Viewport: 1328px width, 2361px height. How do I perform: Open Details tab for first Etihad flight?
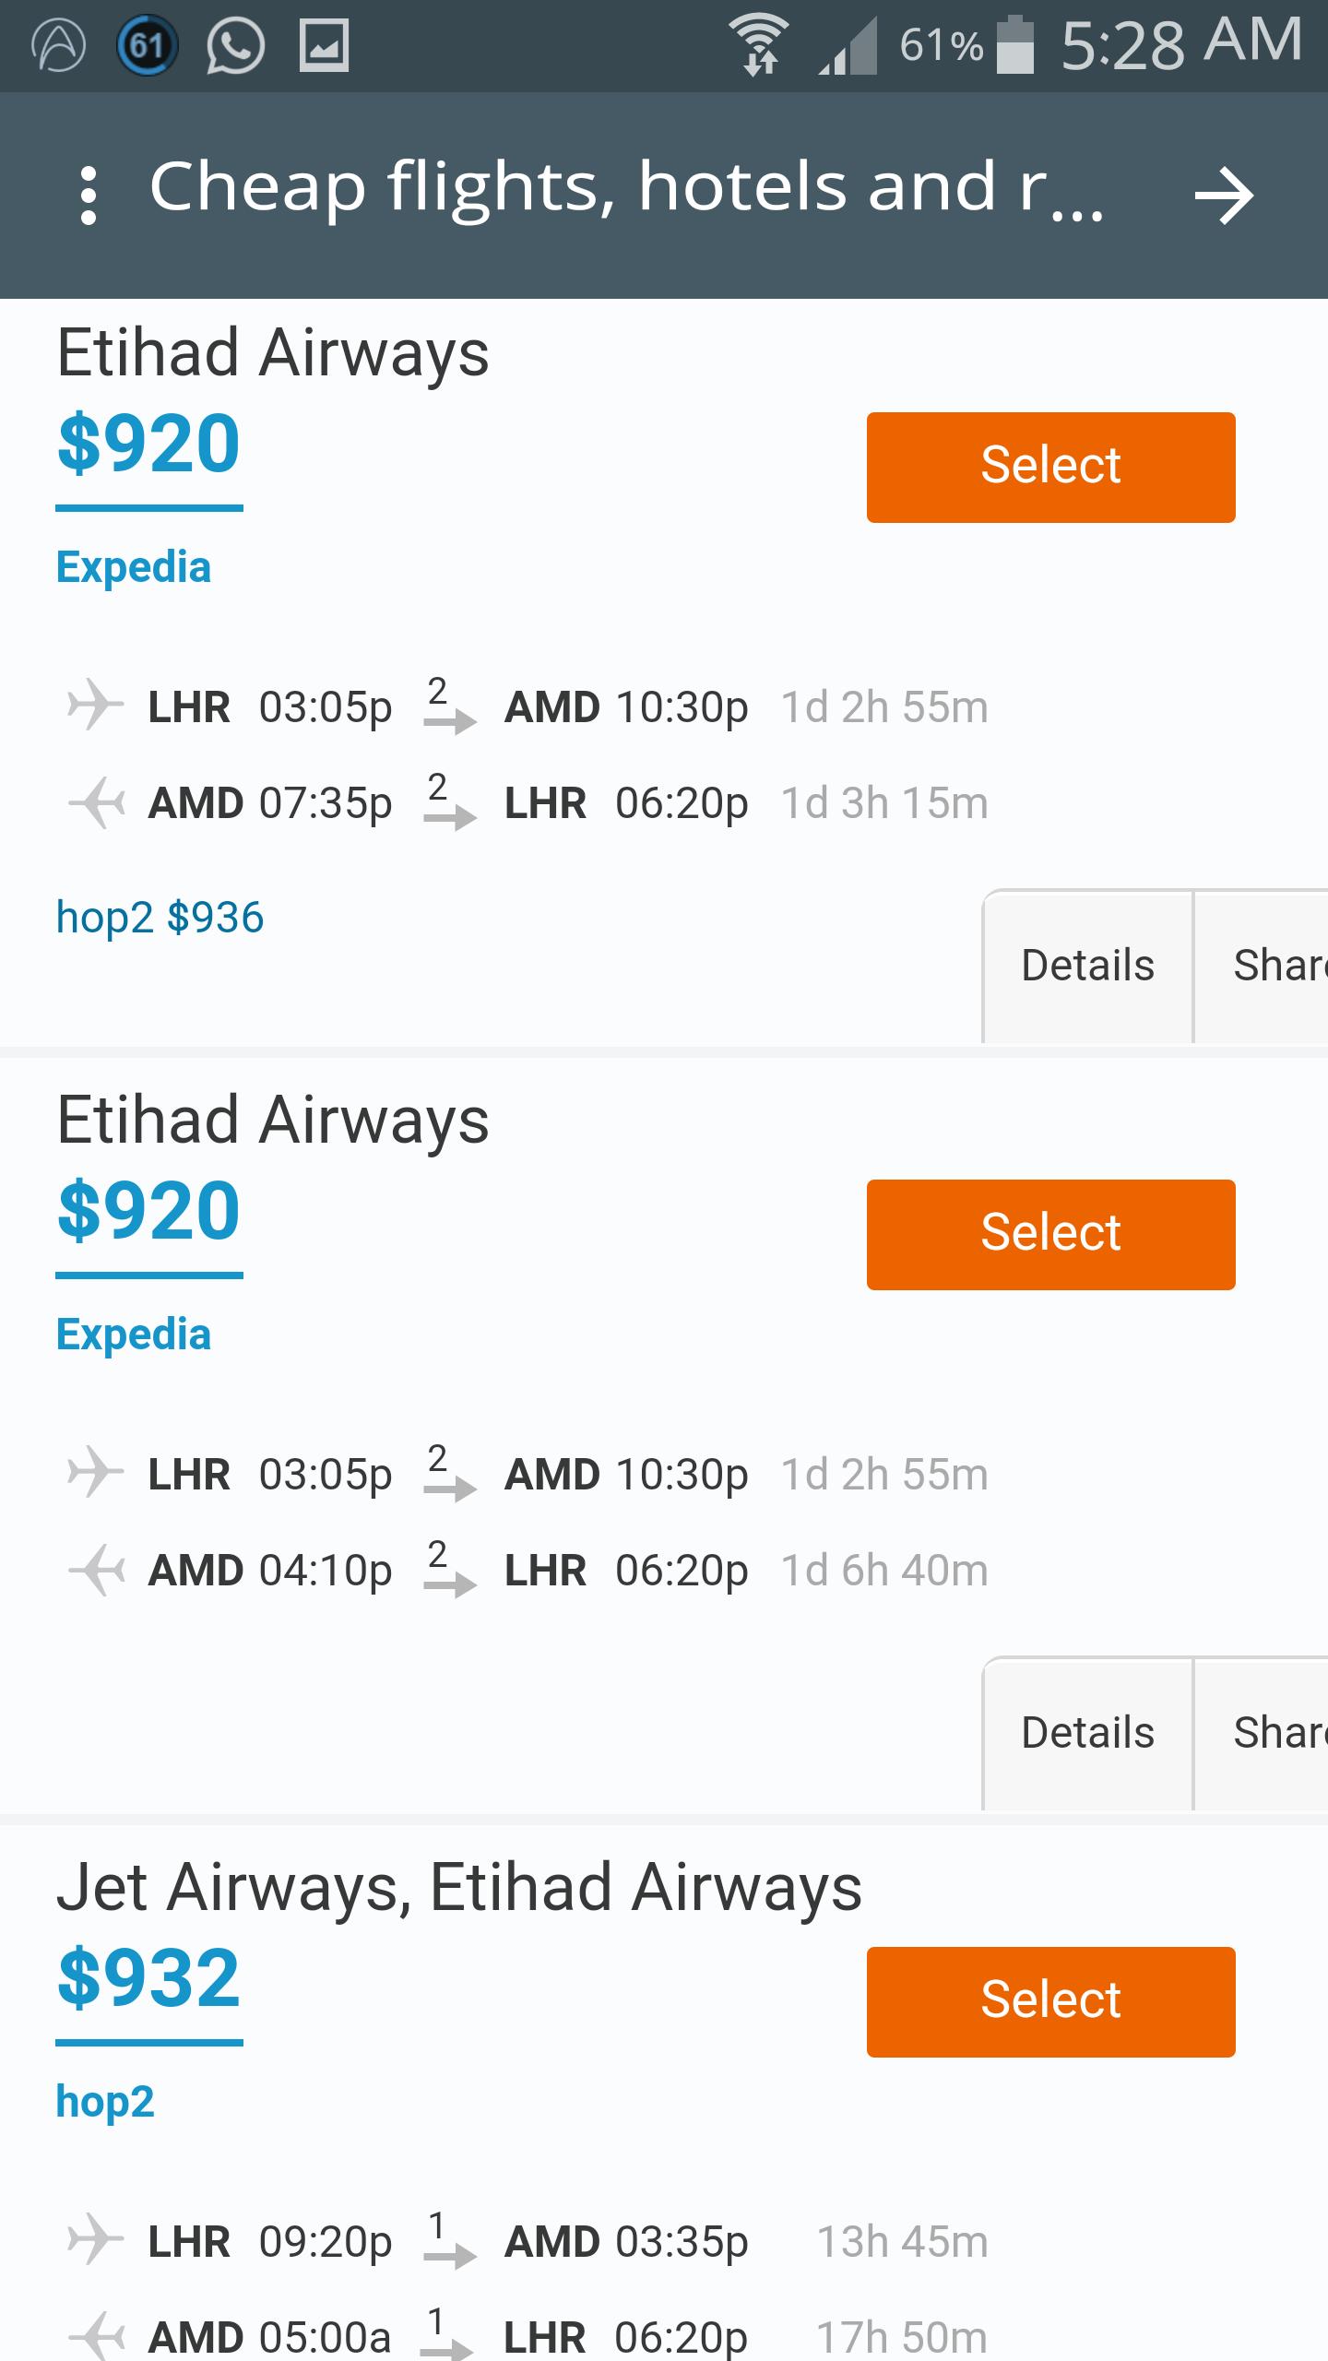1088,966
